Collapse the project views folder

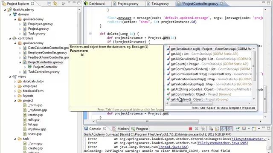[15, 101]
